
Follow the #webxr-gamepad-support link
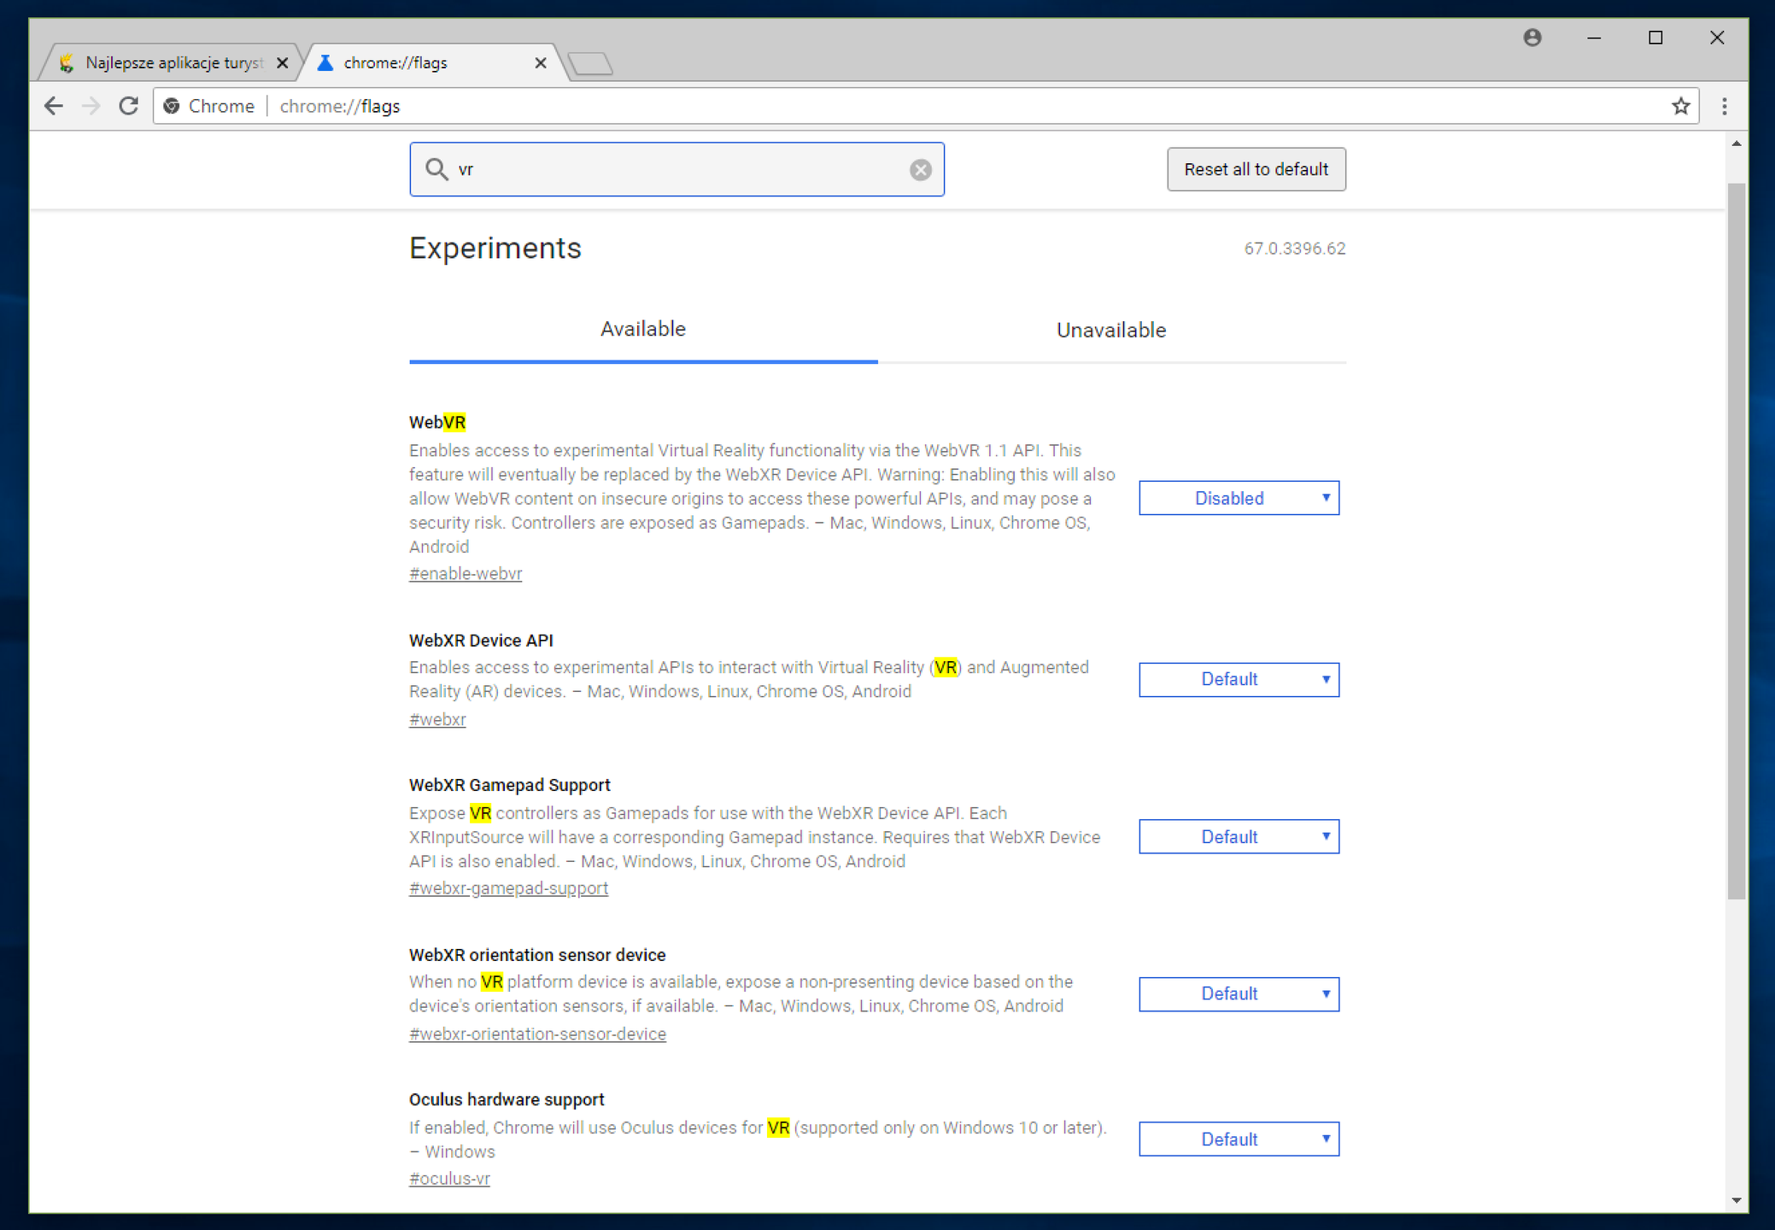click(x=508, y=888)
